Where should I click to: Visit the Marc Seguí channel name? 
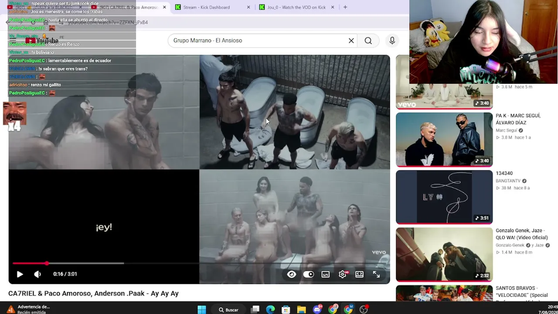tap(506, 130)
